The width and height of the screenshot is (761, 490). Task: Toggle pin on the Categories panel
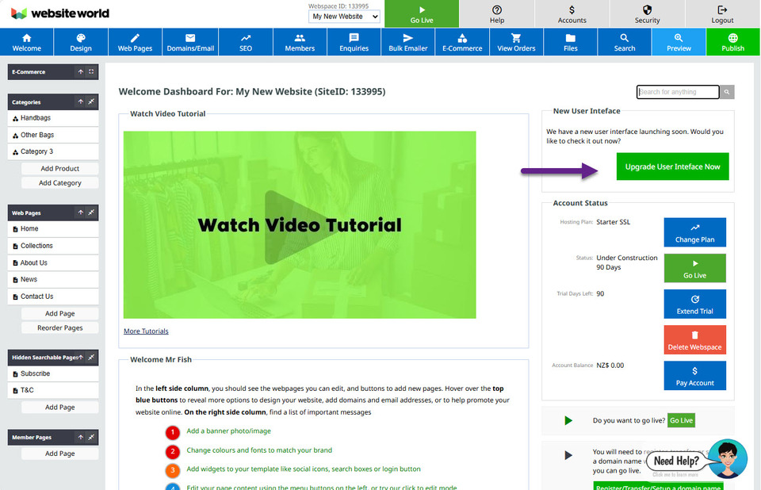point(91,102)
